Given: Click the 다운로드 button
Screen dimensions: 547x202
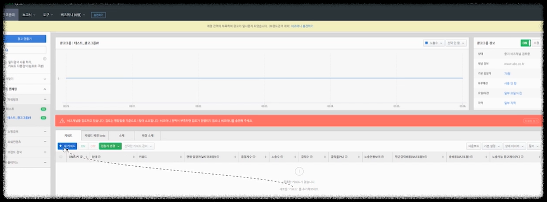Looking at the screenshot, I should click(x=474, y=146).
